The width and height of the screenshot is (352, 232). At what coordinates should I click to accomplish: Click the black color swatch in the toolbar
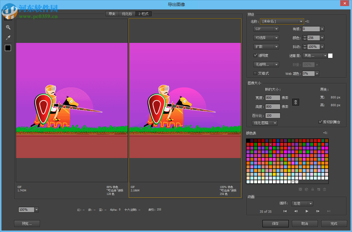(8, 48)
